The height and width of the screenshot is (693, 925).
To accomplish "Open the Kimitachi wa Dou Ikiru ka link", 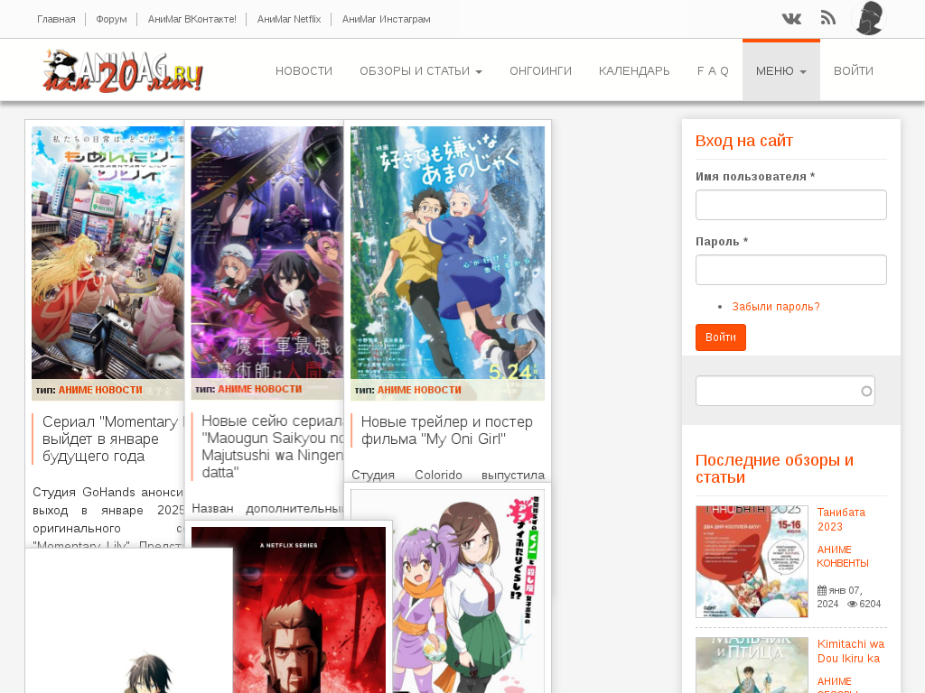I will [851, 651].
